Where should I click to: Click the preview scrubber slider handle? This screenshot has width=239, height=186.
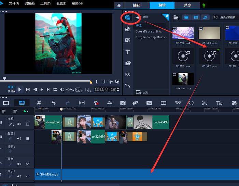4,78
